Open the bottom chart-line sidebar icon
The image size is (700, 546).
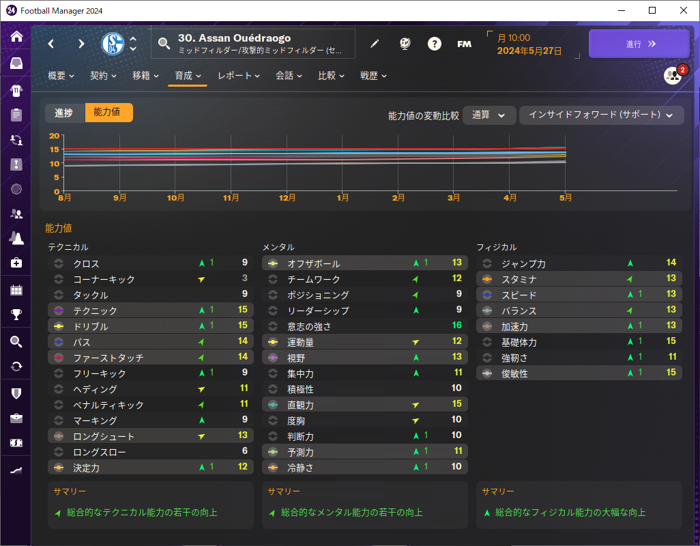coord(16,470)
